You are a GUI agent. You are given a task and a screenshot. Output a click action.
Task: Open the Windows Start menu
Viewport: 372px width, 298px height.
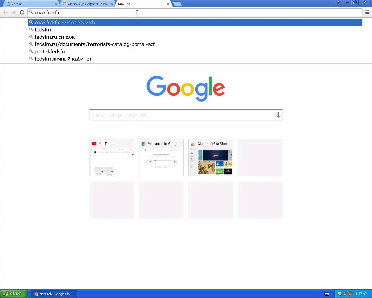(14, 294)
